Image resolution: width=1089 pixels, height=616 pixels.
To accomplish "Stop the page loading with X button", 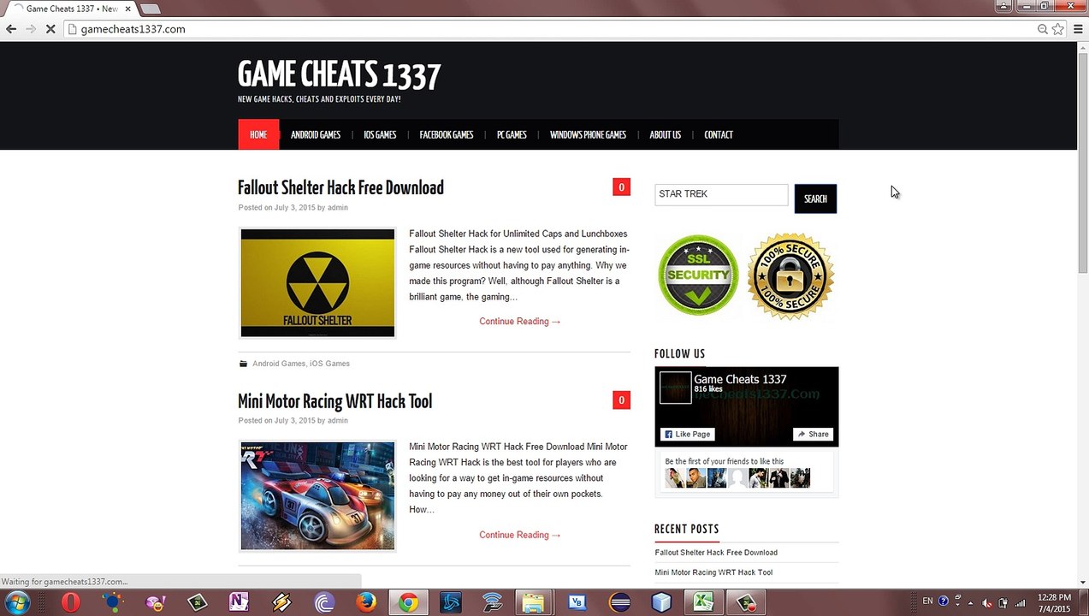I will pyautogui.click(x=50, y=29).
